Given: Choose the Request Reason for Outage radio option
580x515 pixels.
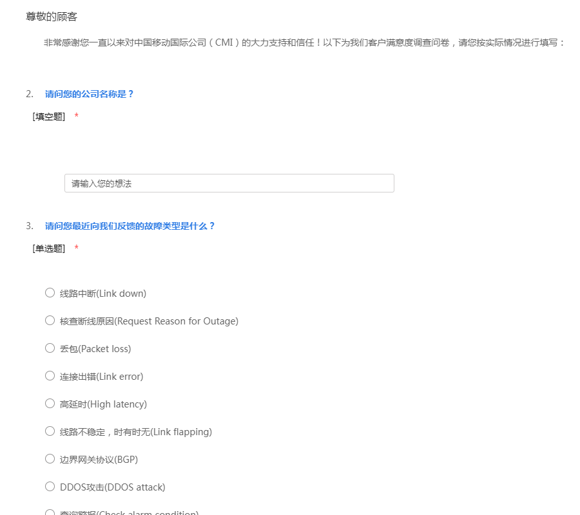Looking at the screenshot, I should [50, 321].
